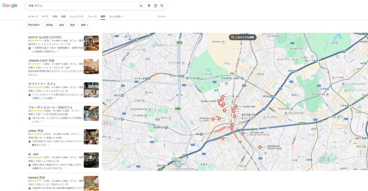Click the magnifier search submit icon
Image resolution: width=368 pixels, height=191 pixels.
162,6
